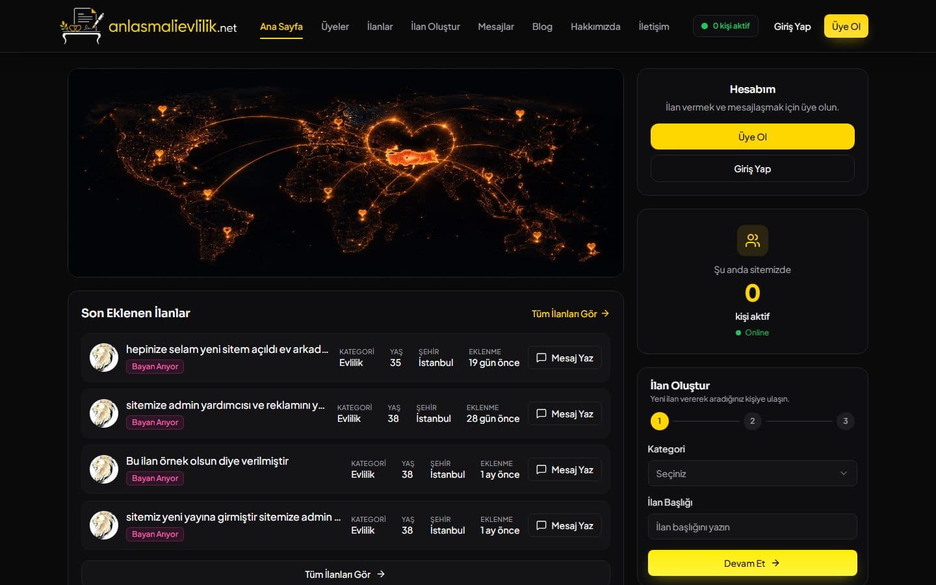The image size is (936, 585).
Task: Open the Ana Sayfa menu item
Action: (281, 27)
